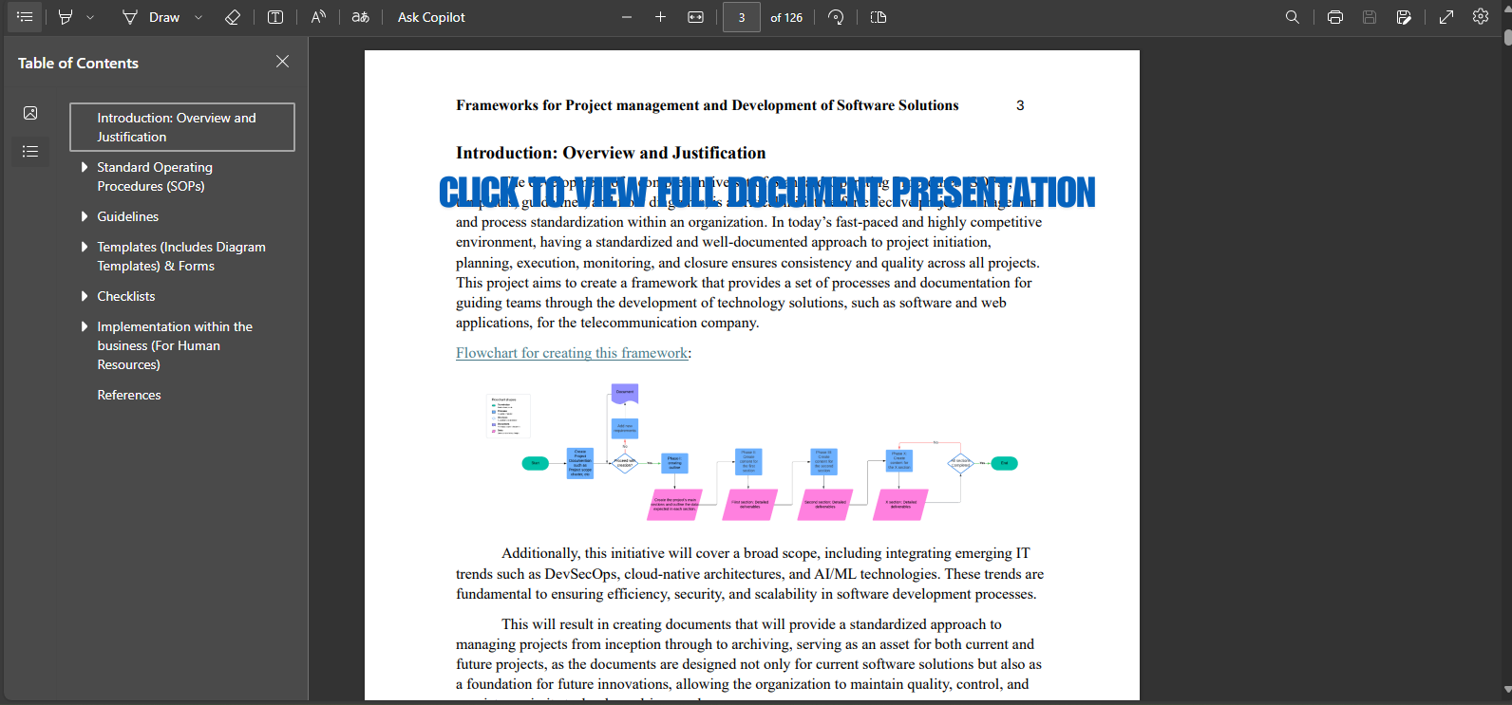
Task: Expand Implementation within the business arrow
Action: coord(85,326)
